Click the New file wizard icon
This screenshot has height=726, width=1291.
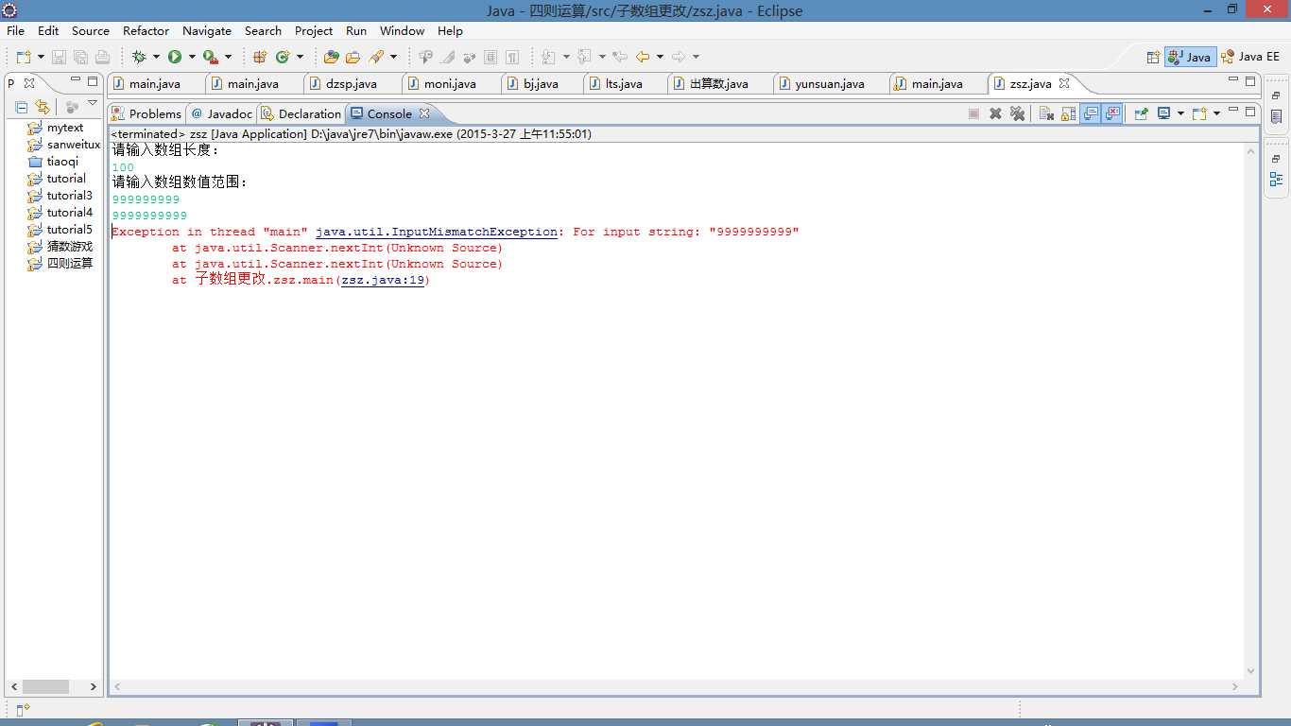coord(22,58)
